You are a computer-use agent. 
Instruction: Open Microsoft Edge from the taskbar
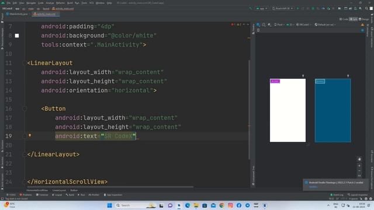[188, 205]
